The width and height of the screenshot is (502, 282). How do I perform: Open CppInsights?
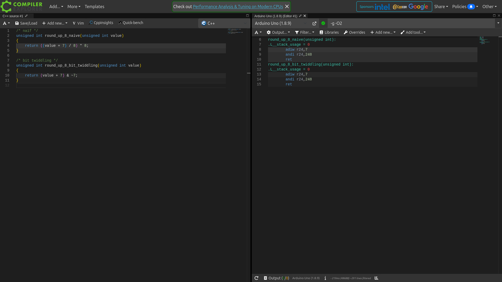coord(101,23)
